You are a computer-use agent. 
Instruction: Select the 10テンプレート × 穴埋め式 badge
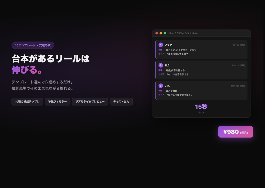33,45
